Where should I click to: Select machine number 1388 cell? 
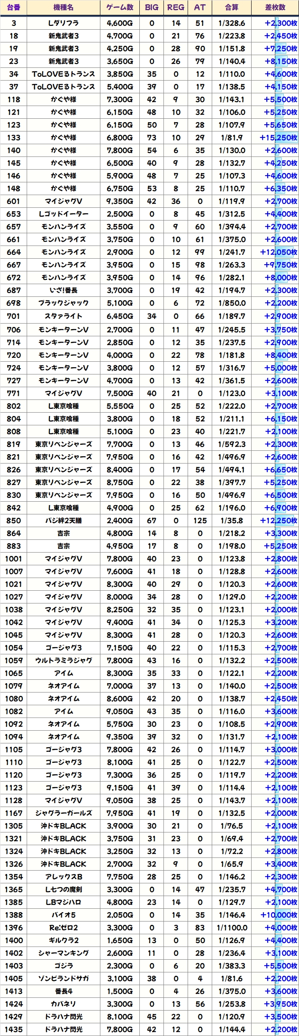click(14, 915)
